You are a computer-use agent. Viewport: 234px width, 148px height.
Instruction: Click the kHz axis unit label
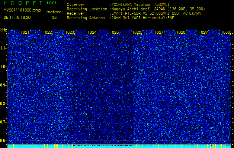coord(3,30)
